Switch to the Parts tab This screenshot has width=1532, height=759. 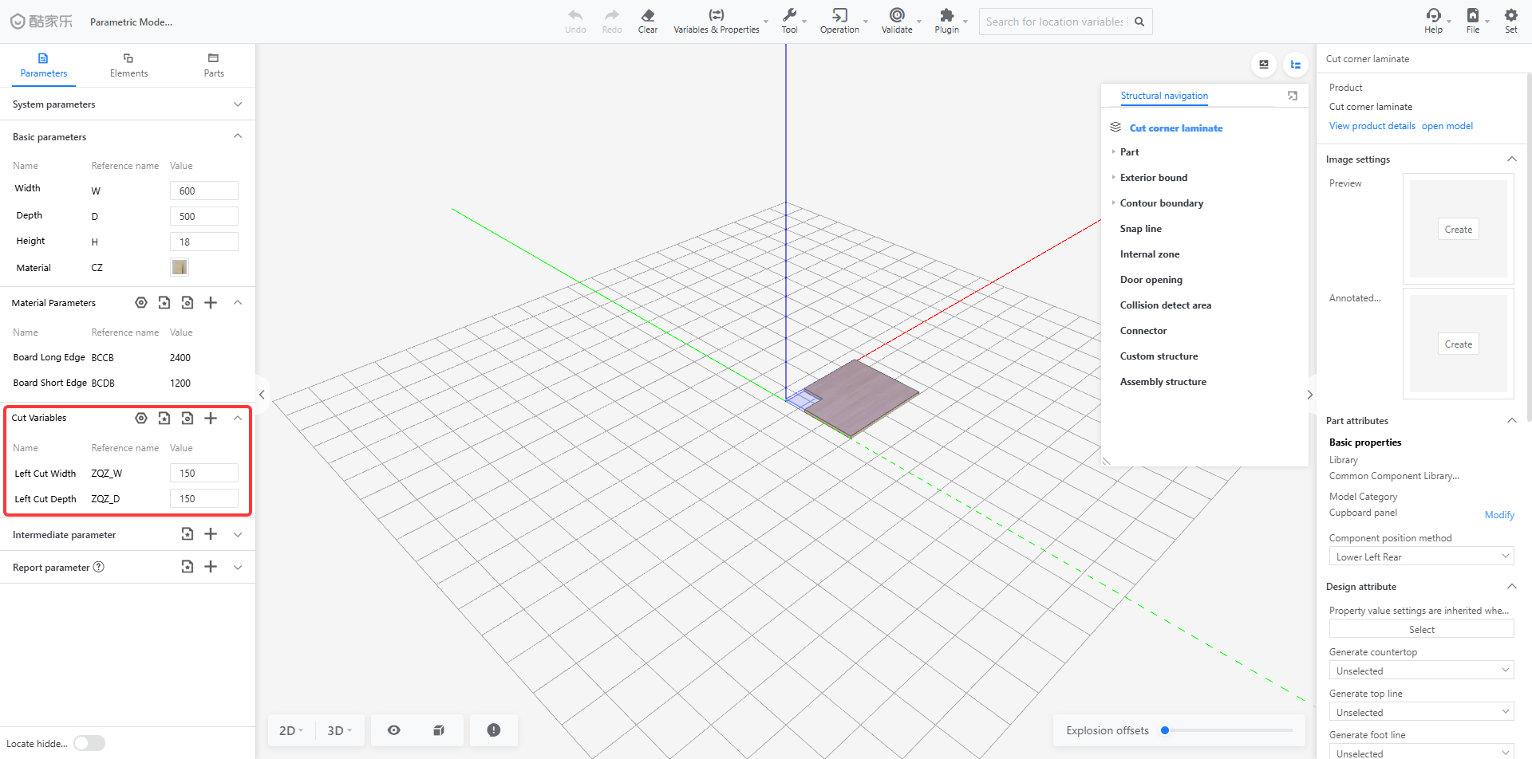(214, 65)
